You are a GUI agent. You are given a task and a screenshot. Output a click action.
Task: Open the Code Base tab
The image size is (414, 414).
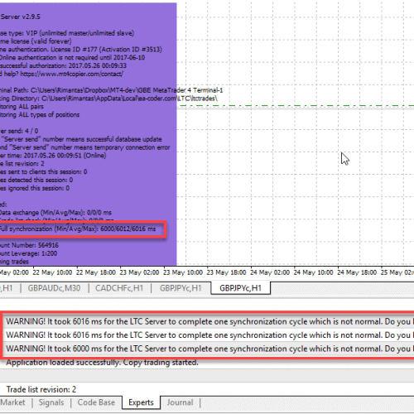96,402
